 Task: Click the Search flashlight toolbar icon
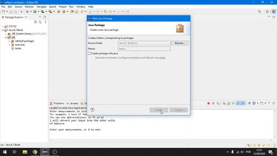click(82, 12)
